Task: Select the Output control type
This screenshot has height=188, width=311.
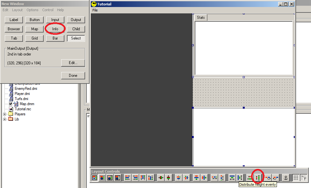Action: 76,19
